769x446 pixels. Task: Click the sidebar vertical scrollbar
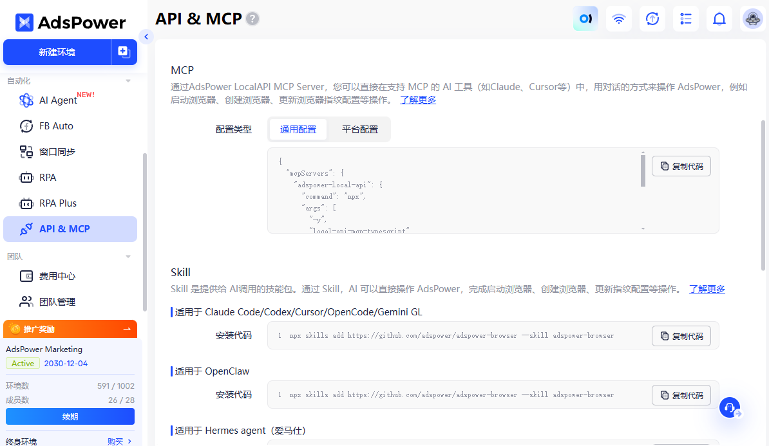pyautogui.click(x=145, y=232)
